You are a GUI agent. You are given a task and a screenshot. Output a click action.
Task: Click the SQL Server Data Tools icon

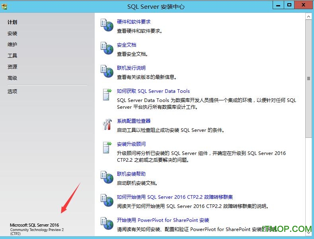click(x=106, y=94)
